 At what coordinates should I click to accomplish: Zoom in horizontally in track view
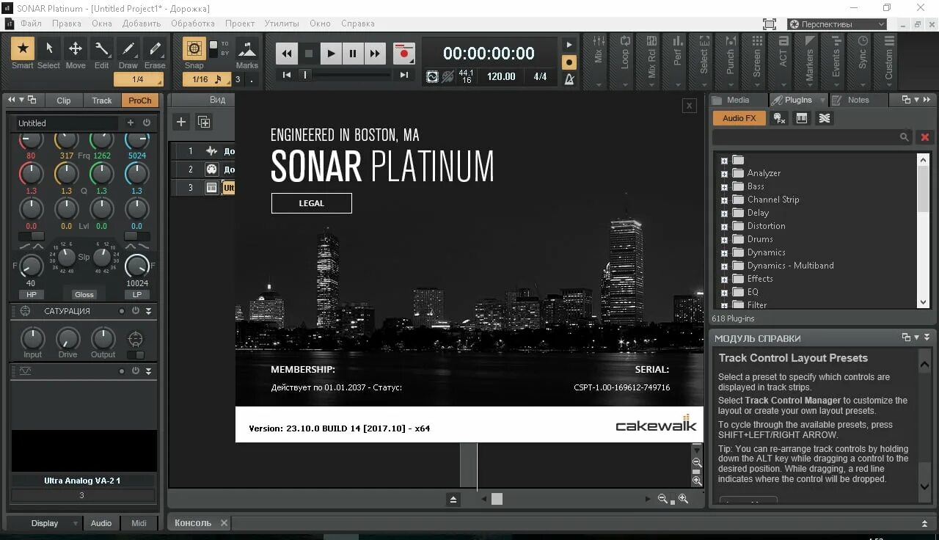pos(684,499)
